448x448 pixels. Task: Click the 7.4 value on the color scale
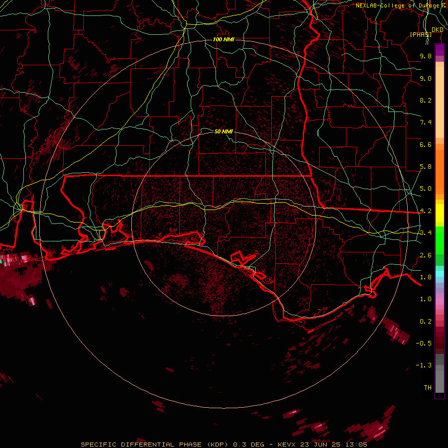(x=426, y=122)
